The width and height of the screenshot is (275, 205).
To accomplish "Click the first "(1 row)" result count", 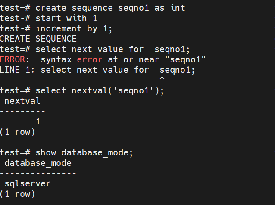I will coord(17,132).
